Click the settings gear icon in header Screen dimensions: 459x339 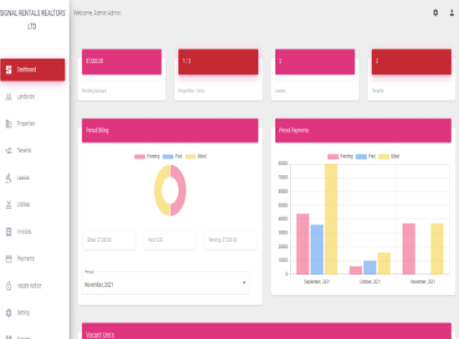(435, 13)
